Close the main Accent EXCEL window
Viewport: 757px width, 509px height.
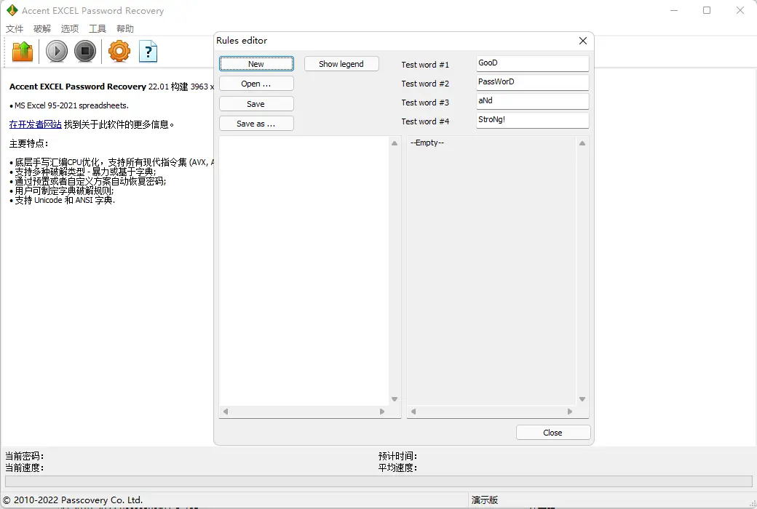coord(740,10)
